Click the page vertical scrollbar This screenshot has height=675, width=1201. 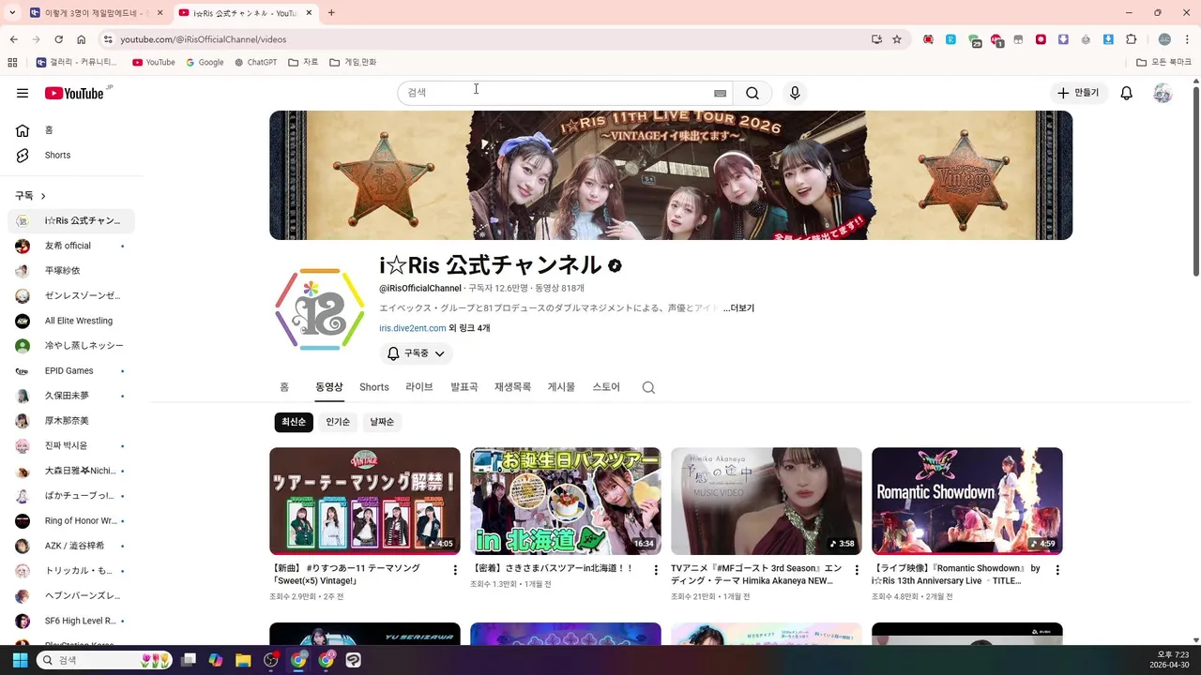point(1195,182)
